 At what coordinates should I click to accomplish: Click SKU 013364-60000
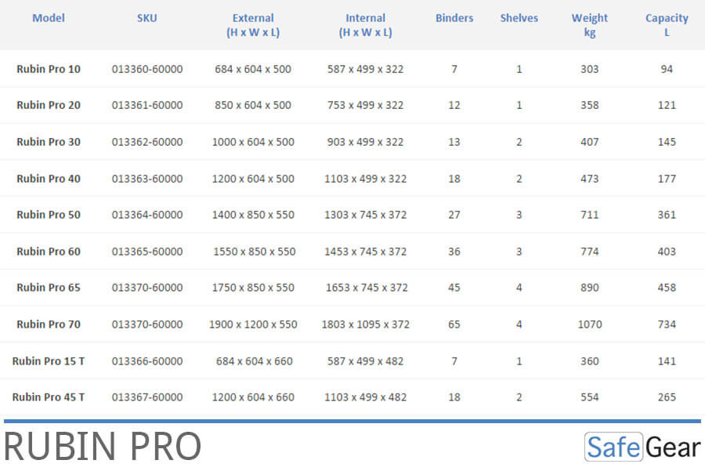147,215
